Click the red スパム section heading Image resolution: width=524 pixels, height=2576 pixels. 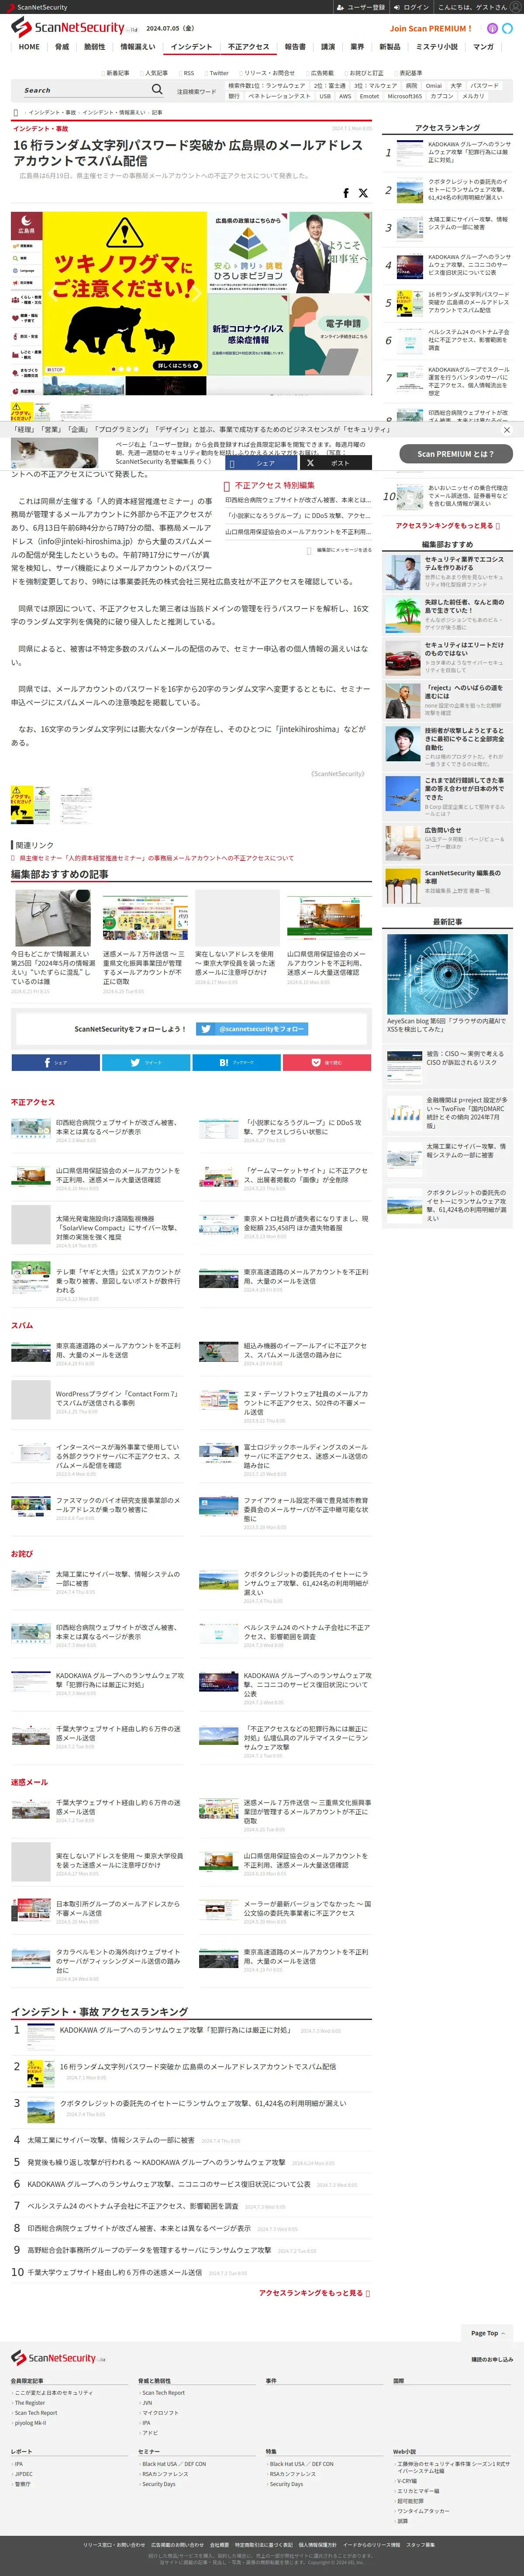[x=22, y=1326]
